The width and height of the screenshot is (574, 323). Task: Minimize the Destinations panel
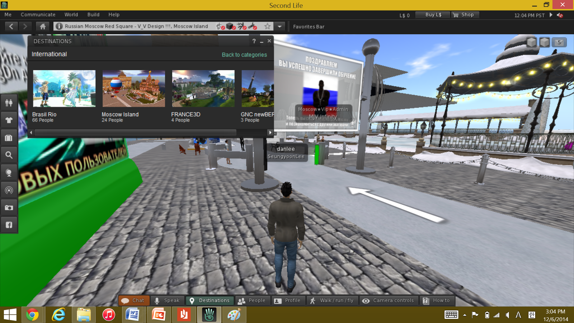[262, 41]
